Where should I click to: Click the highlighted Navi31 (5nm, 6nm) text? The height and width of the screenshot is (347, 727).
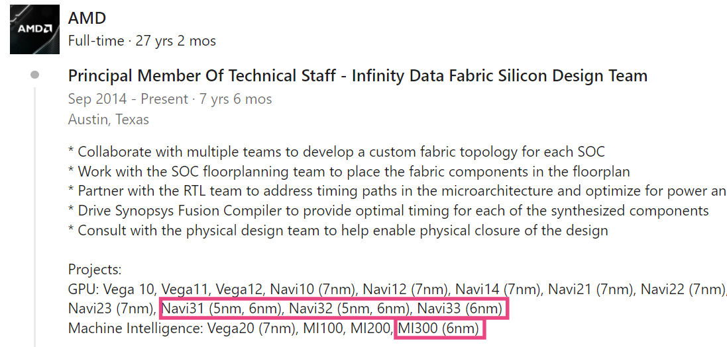pos(223,309)
